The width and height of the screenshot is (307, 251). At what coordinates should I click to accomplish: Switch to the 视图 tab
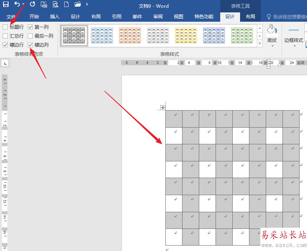pyautogui.click(x=179, y=17)
